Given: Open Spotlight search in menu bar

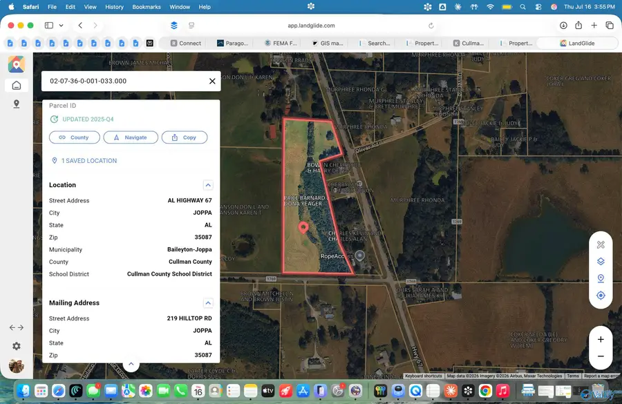Looking at the screenshot, I should click(523, 7).
